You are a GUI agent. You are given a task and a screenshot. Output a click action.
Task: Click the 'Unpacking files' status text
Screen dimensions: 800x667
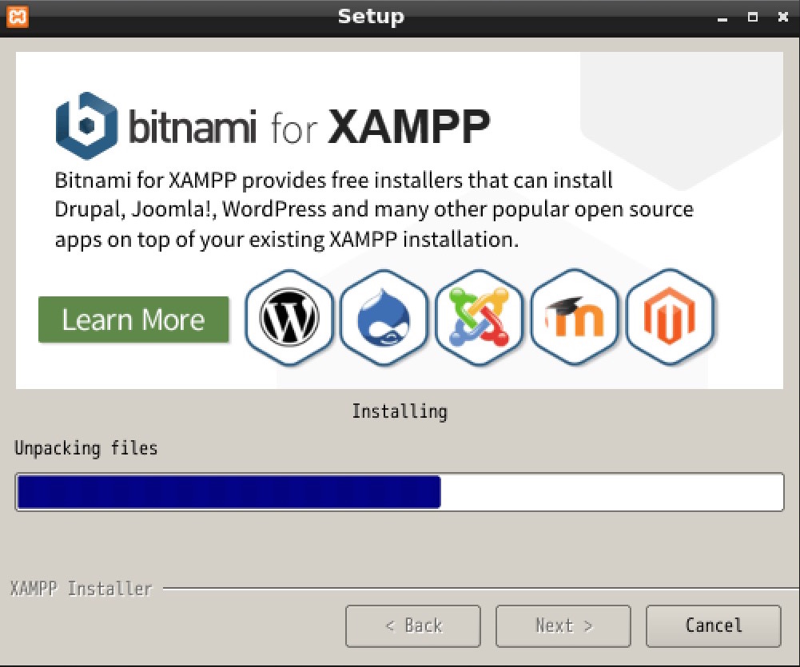click(x=86, y=448)
